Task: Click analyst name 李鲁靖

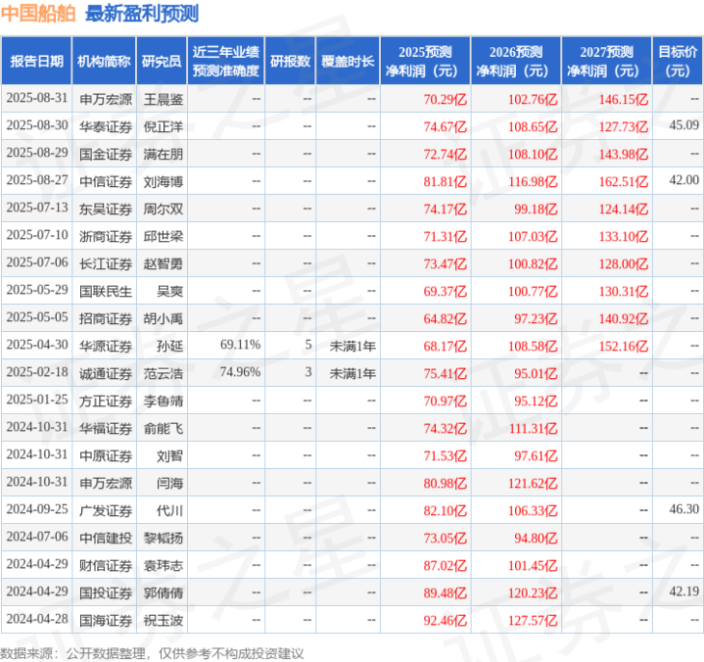Action: [163, 402]
